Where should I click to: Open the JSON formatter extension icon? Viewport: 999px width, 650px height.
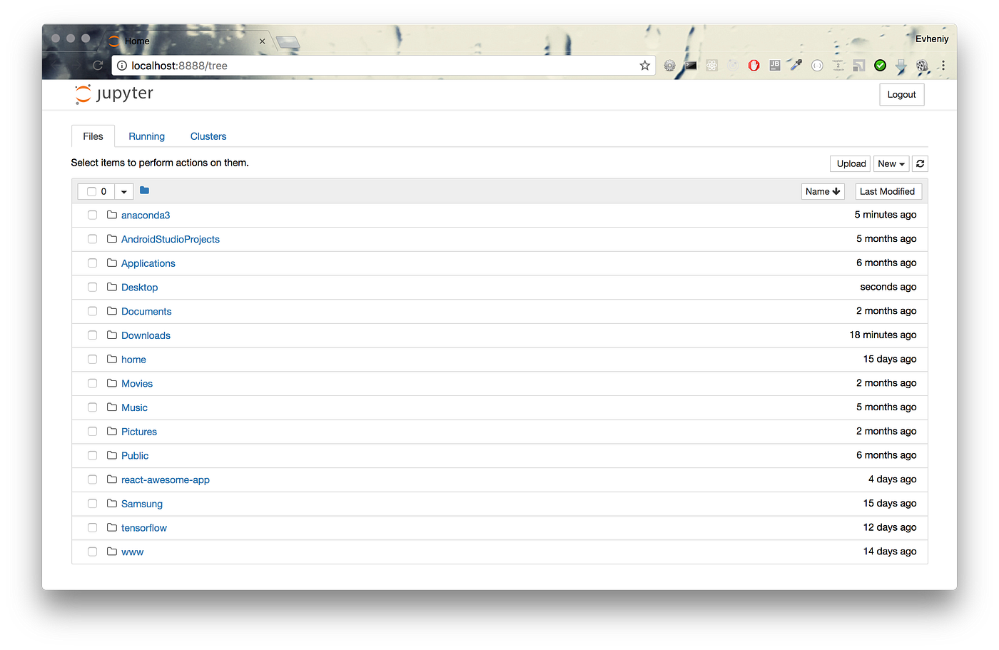coord(816,65)
